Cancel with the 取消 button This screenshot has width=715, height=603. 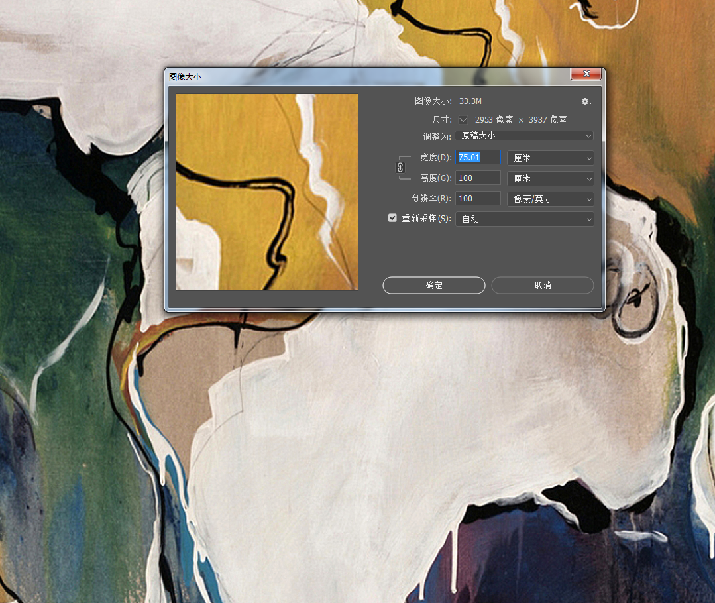click(543, 285)
